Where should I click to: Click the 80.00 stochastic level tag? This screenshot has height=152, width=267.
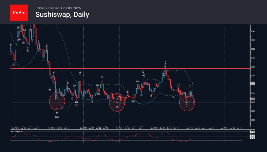pyautogui.click(x=252, y=132)
